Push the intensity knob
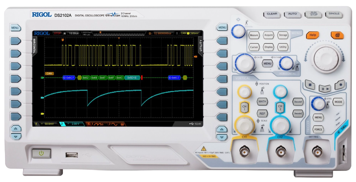 click(238, 31)
